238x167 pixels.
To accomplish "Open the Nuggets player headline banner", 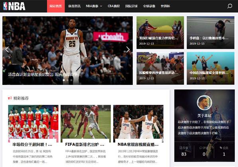I will pyautogui.click(x=67, y=51).
